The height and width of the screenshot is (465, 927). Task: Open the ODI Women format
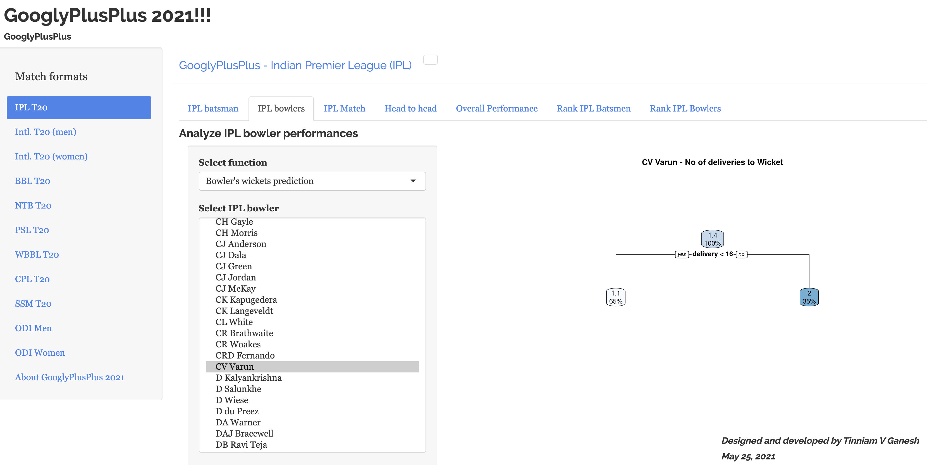pos(40,353)
